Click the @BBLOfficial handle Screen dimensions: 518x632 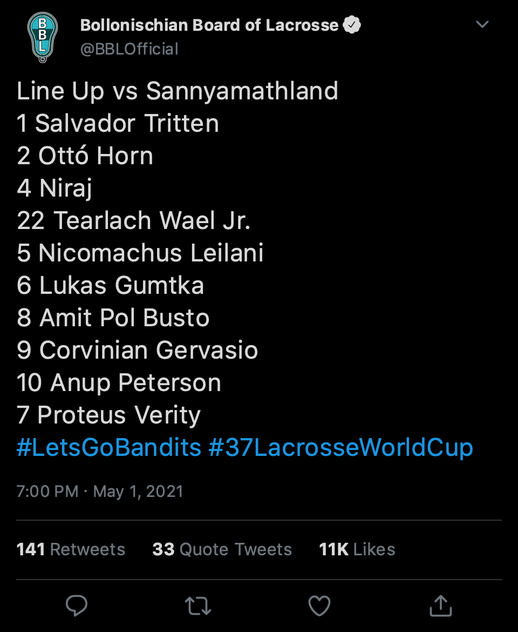[x=129, y=49]
